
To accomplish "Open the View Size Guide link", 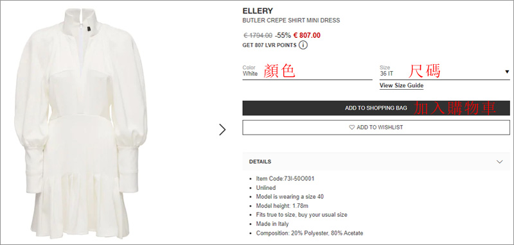I will 402,86.
